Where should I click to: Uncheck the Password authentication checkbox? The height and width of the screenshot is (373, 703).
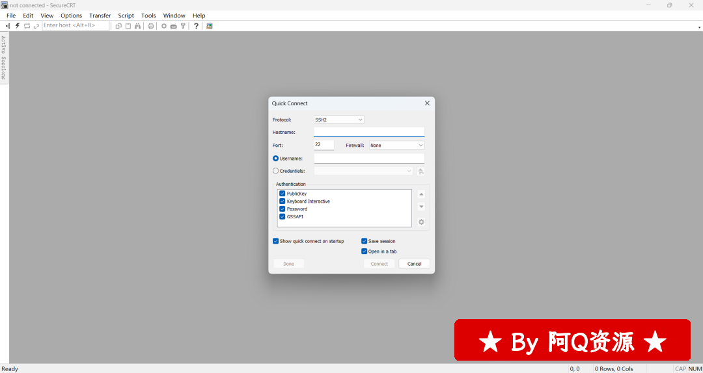tap(283, 209)
